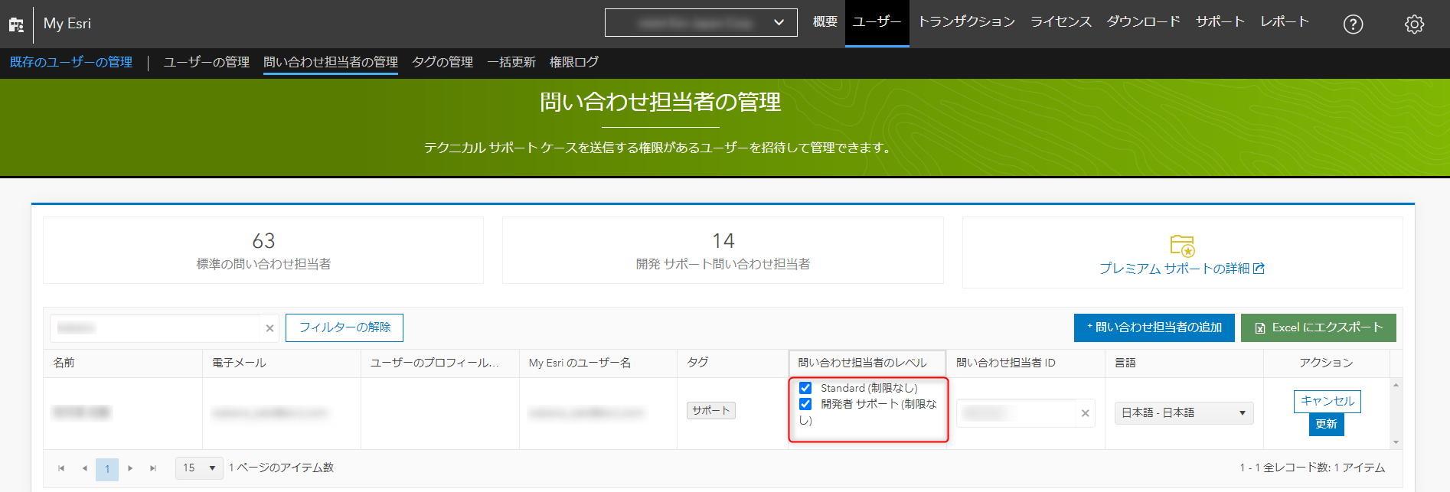Viewport: 1450px width, 492px height.
Task: Click the フィルターの解除 button
Action: click(x=345, y=327)
